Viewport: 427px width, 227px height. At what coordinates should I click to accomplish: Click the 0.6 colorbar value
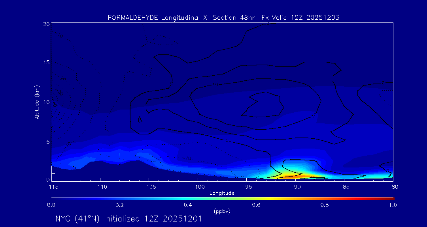pyautogui.click(x=256, y=205)
